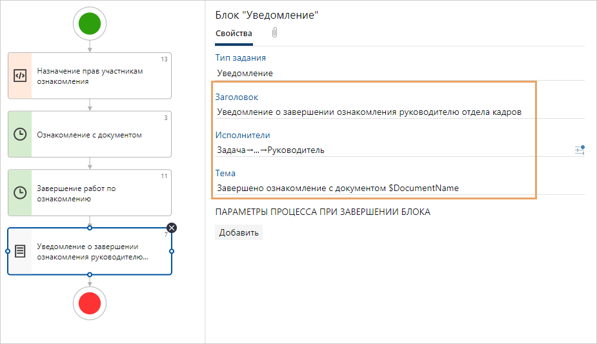Click clock icon of Завершение работ block
Screen dimensions: 597x344
point(20,192)
